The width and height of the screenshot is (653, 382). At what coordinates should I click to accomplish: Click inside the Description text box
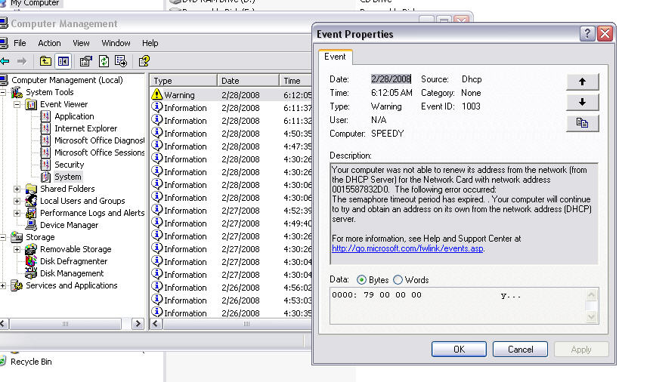pos(464,214)
